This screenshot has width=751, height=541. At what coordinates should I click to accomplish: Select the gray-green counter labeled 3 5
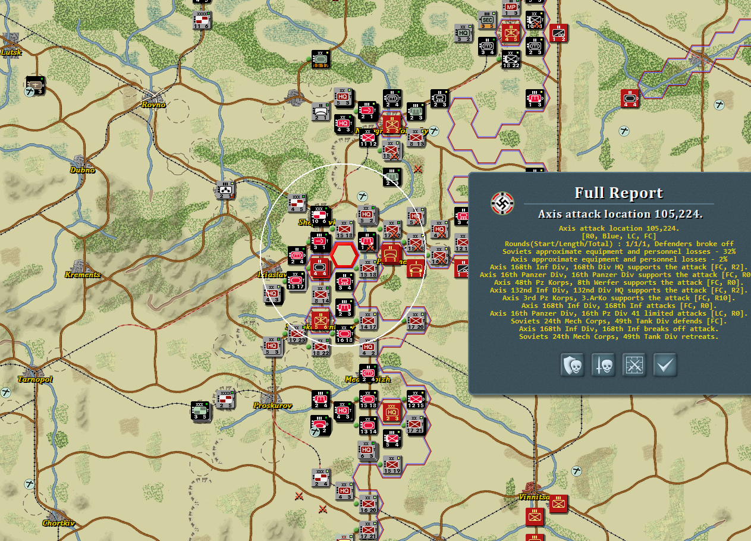coord(200,411)
